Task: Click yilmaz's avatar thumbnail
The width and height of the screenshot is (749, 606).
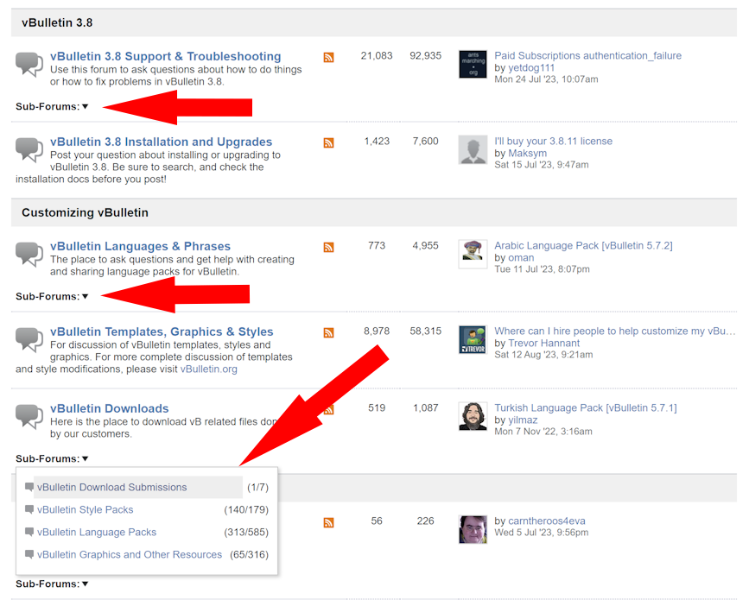Action: (x=473, y=416)
